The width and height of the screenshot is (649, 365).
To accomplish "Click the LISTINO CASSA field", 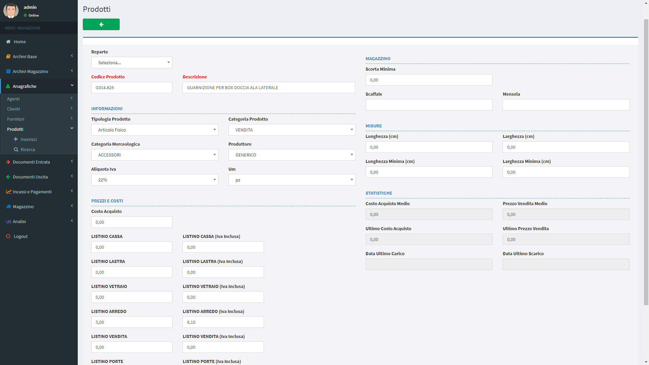I will point(132,247).
